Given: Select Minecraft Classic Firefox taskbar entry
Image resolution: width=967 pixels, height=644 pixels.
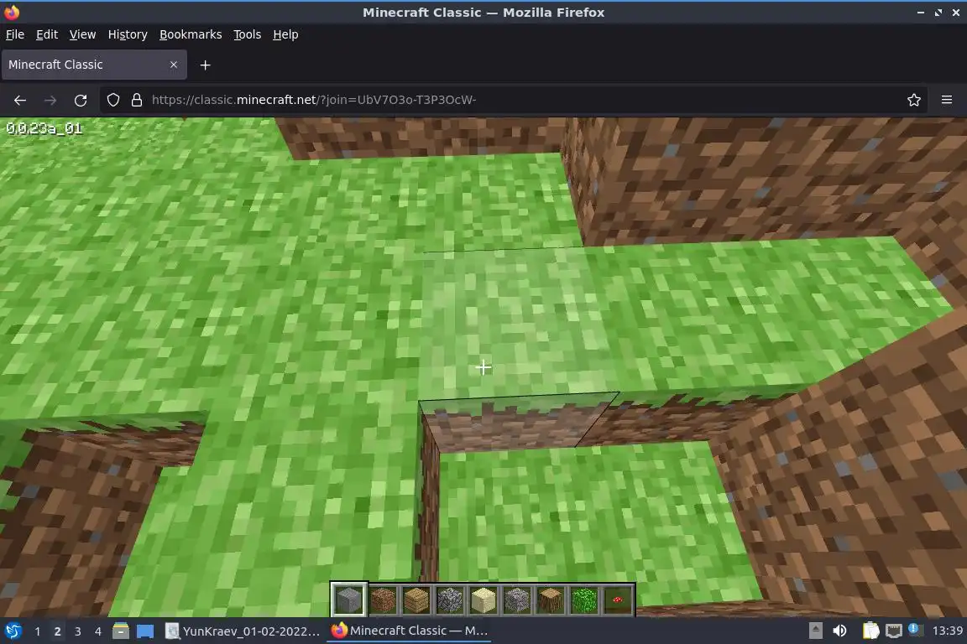Looking at the screenshot, I should tap(410, 631).
